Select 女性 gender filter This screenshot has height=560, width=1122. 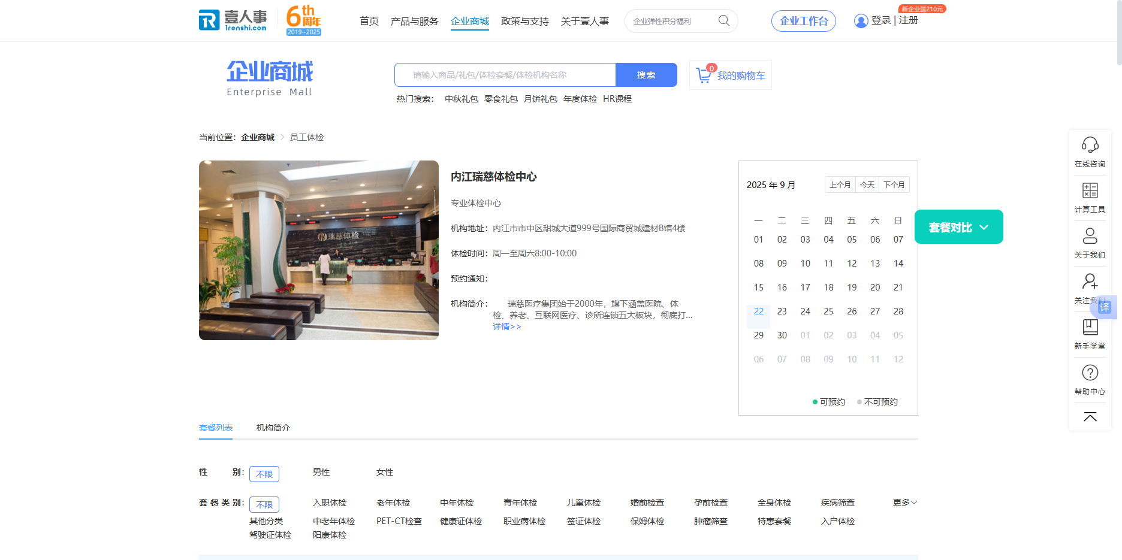click(385, 472)
